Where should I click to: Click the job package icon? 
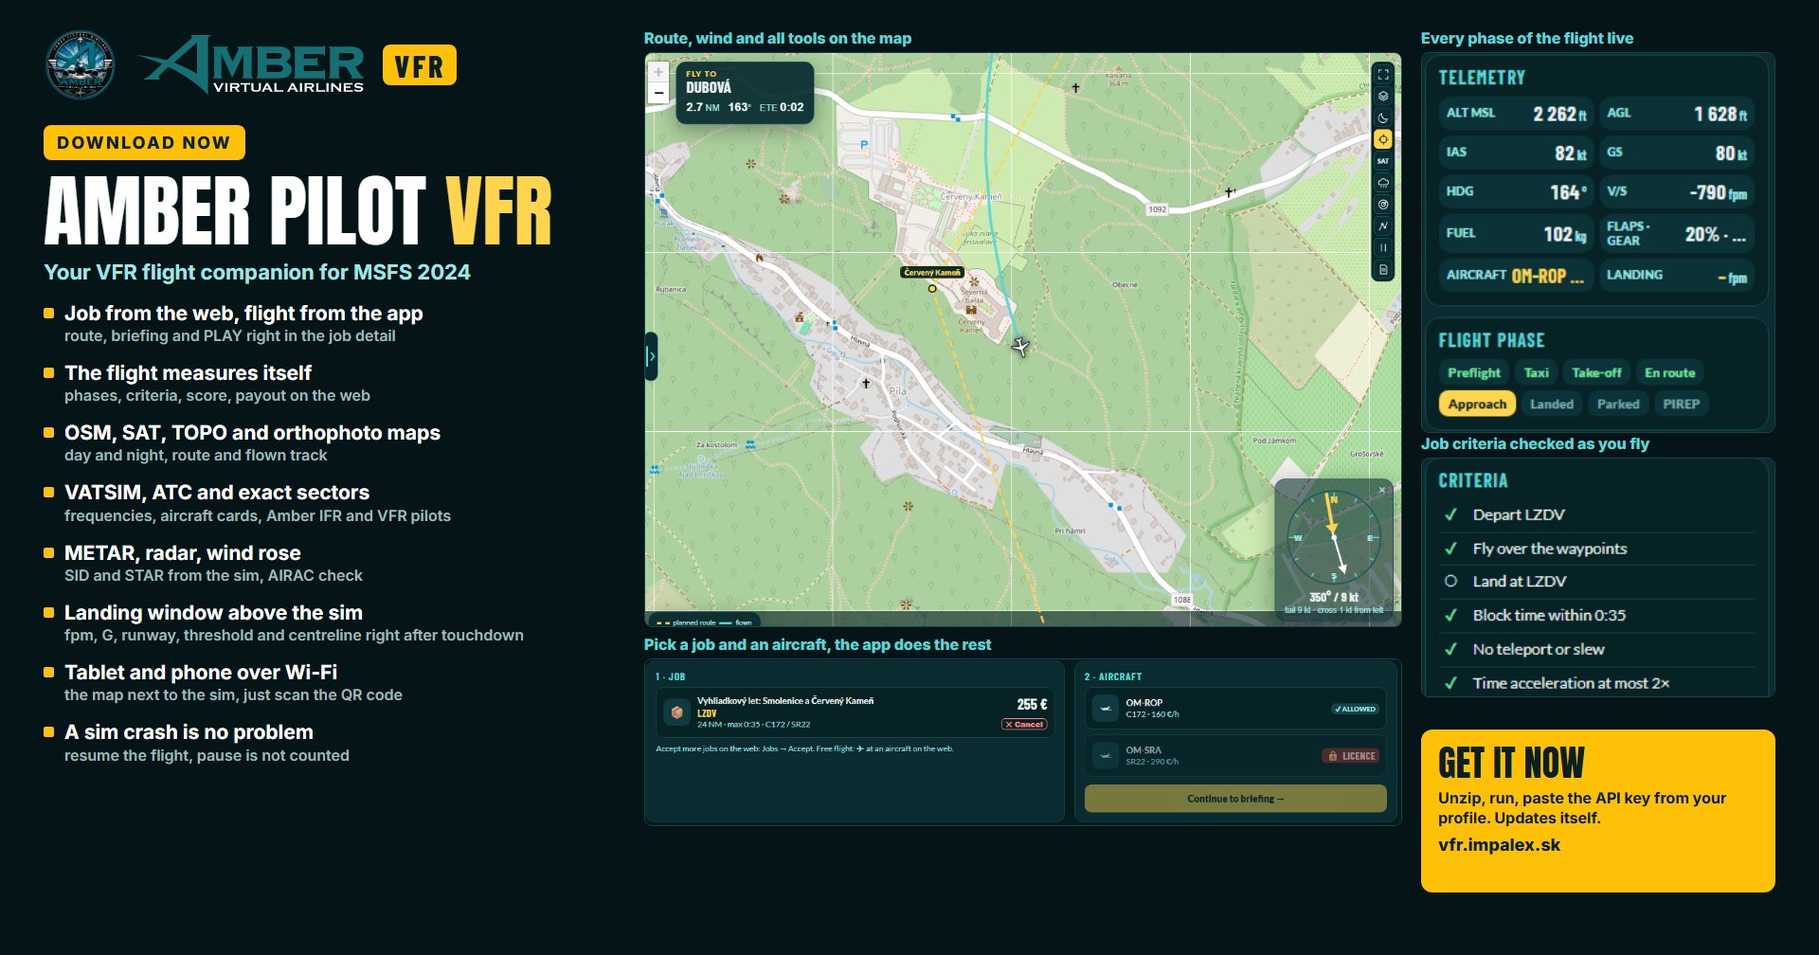[677, 712]
